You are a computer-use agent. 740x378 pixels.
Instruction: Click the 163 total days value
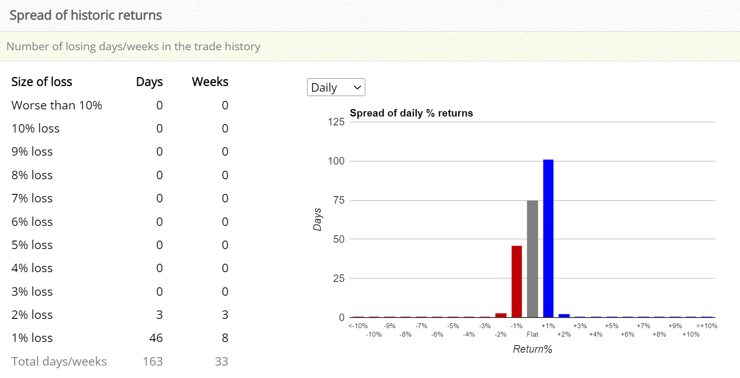click(153, 361)
